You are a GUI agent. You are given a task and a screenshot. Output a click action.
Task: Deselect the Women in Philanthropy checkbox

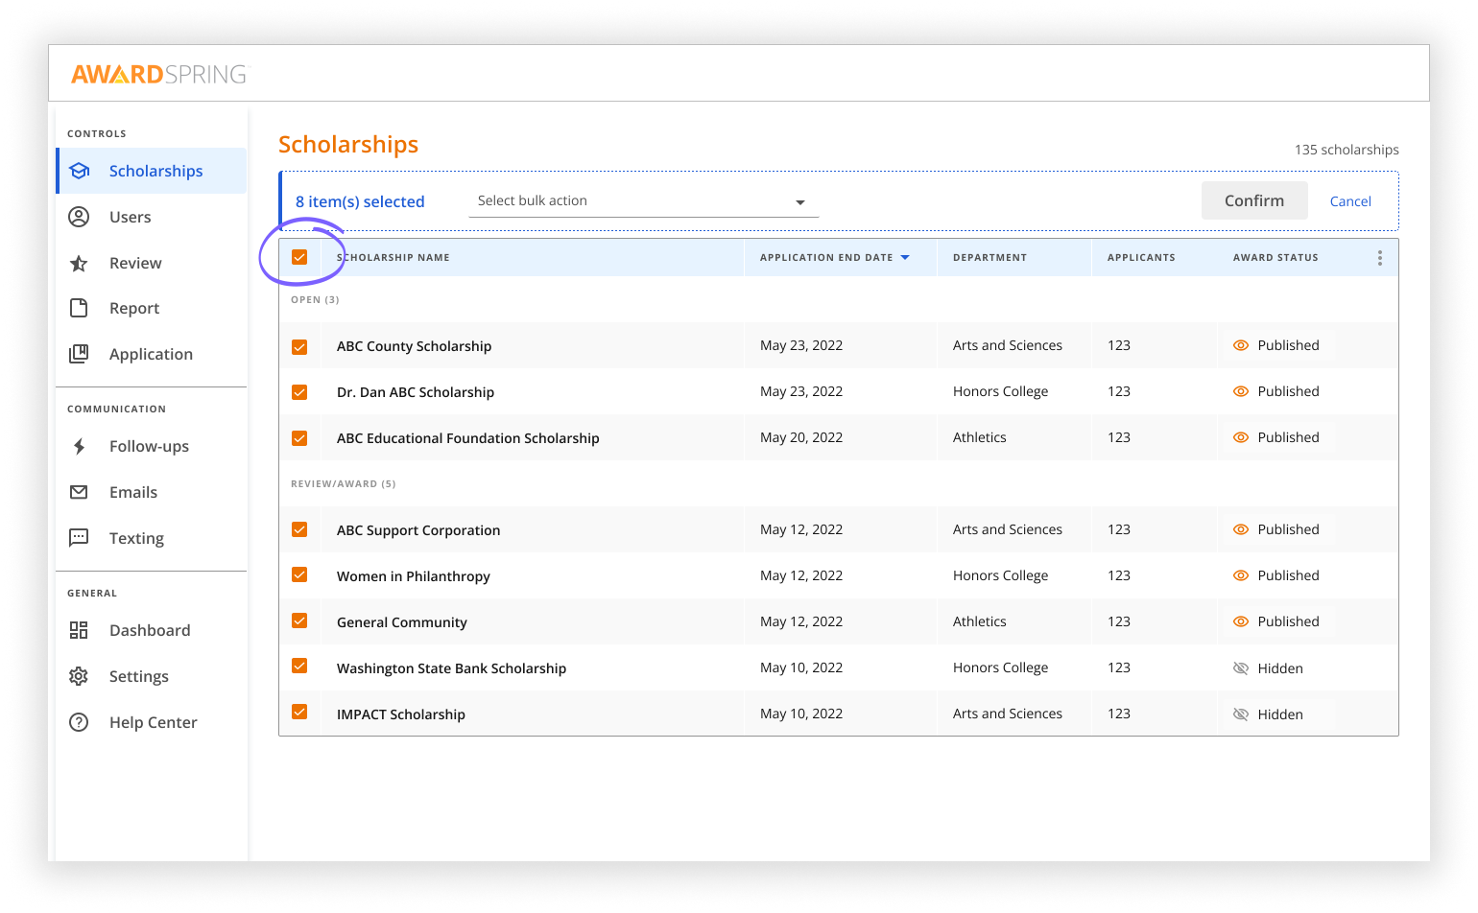pos(300,574)
